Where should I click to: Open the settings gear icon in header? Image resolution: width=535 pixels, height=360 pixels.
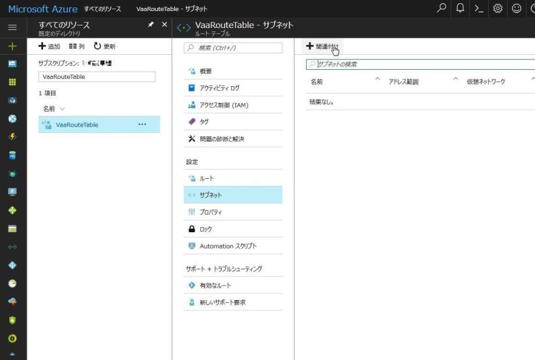498,8
